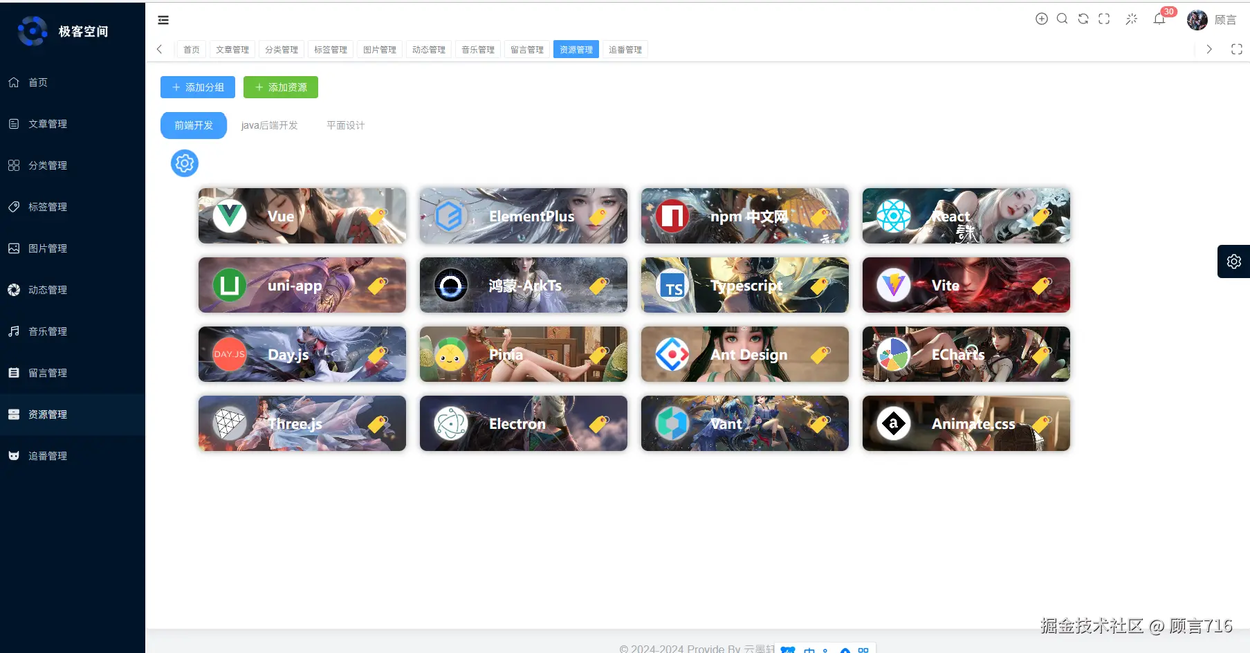Click the tag icon on the Typescript card

(x=820, y=286)
